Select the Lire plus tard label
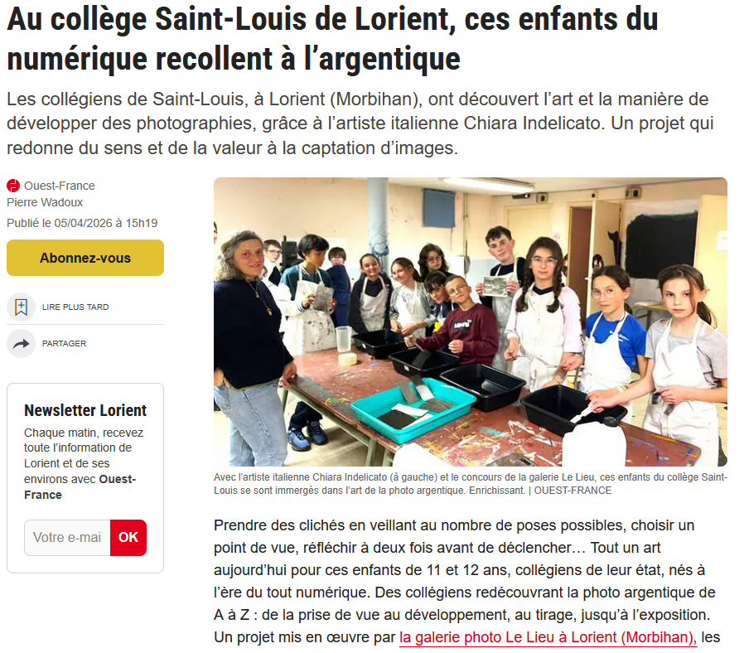Image resolution: width=744 pixels, height=653 pixels. [x=75, y=307]
